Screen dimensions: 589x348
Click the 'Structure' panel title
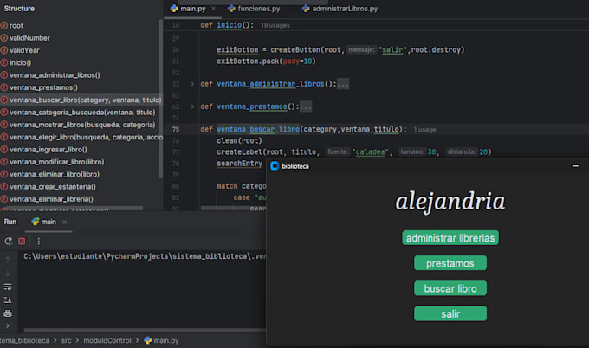(x=19, y=9)
